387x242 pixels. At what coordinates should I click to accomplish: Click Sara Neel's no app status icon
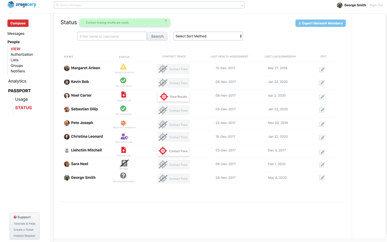point(124,163)
